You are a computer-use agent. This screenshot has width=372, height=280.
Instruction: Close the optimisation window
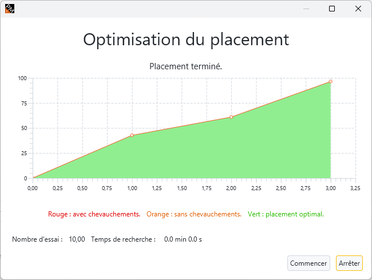coord(358,9)
